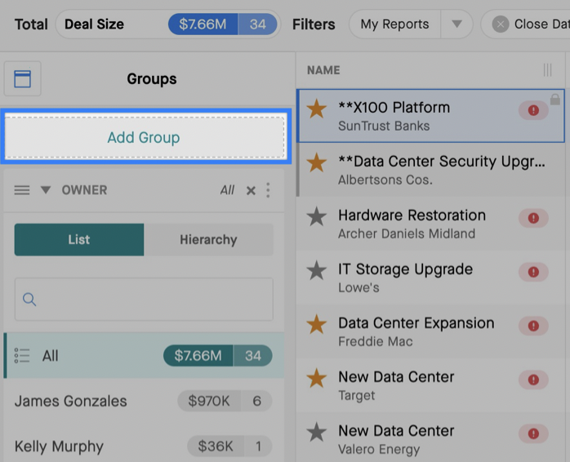Select James Gonzales owner row
The height and width of the screenshot is (462, 570).
pos(144,401)
